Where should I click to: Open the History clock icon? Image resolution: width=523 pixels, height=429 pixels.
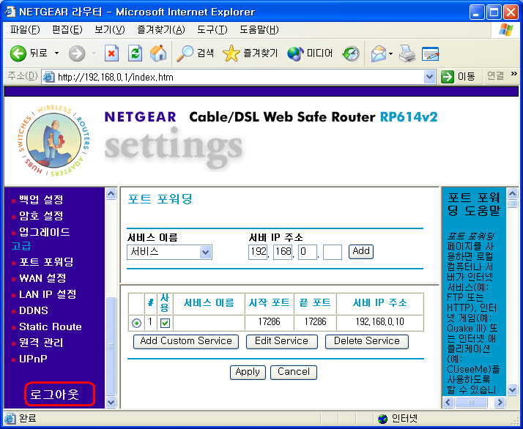pos(351,53)
